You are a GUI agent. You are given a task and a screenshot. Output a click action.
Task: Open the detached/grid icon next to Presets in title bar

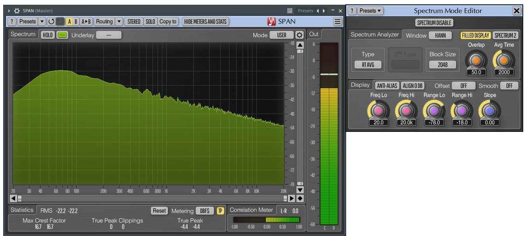click(290, 11)
